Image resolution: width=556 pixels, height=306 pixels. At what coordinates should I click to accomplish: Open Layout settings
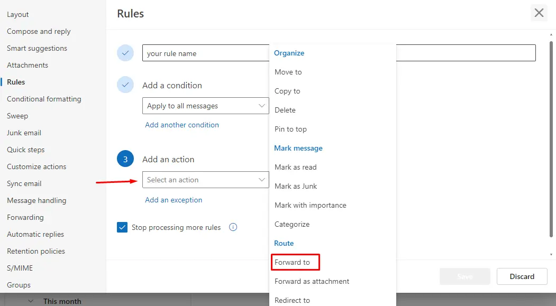[18, 14]
